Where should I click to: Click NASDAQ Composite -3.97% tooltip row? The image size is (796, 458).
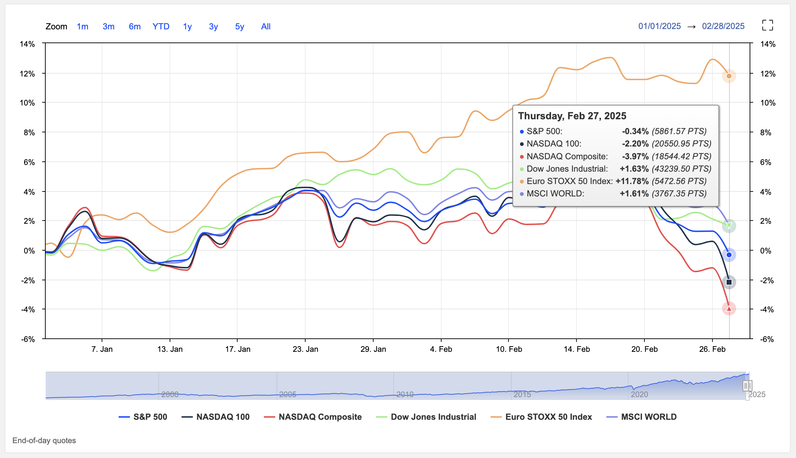pyautogui.click(x=615, y=156)
